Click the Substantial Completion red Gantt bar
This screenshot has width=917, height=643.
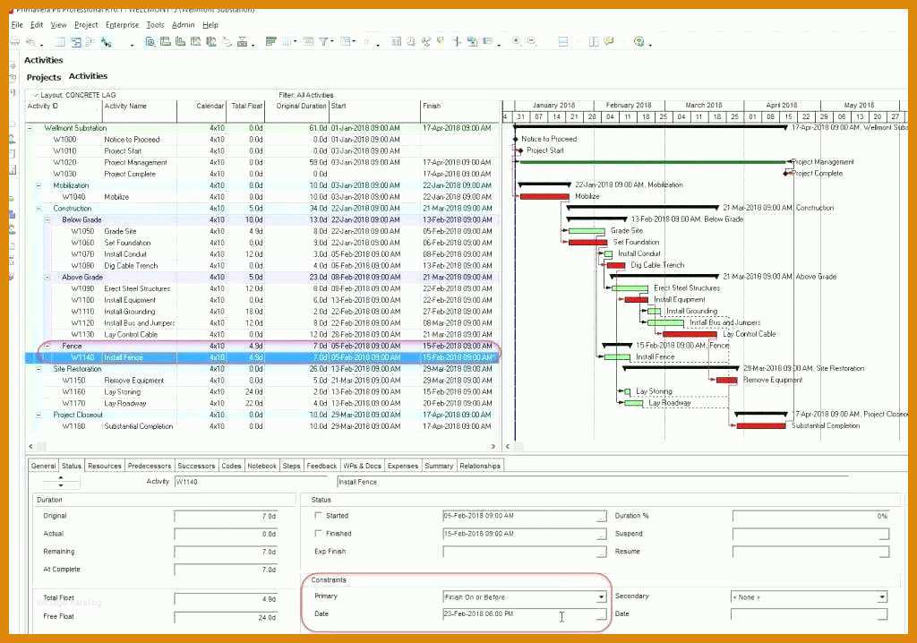[761, 426]
